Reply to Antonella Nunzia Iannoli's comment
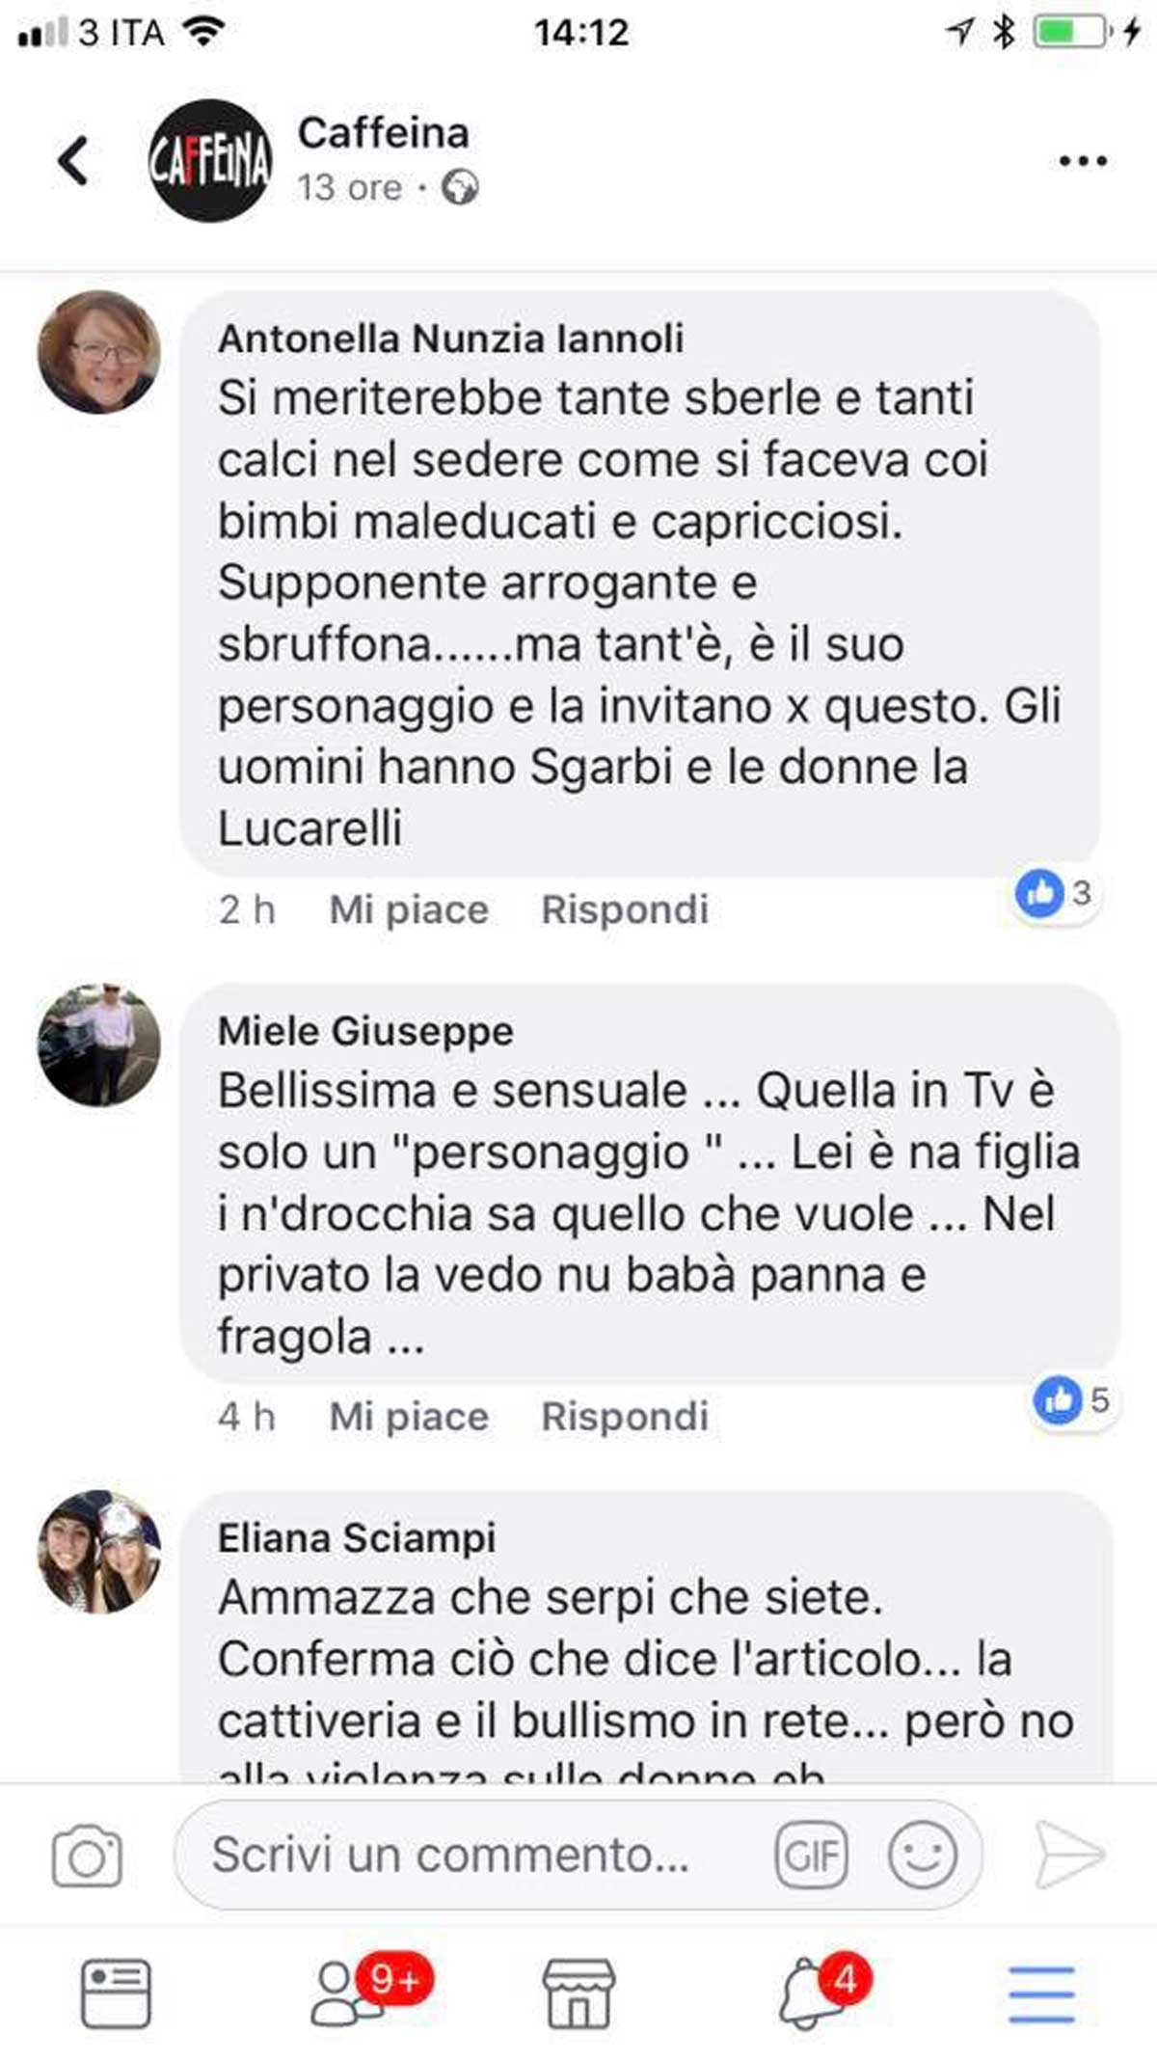The height and width of the screenshot is (2061, 1157). click(x=625, y=909)
